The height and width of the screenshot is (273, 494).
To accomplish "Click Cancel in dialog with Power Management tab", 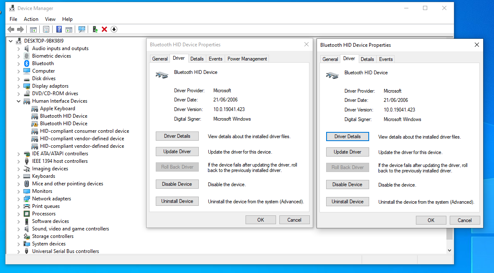I will pos(294,220).
